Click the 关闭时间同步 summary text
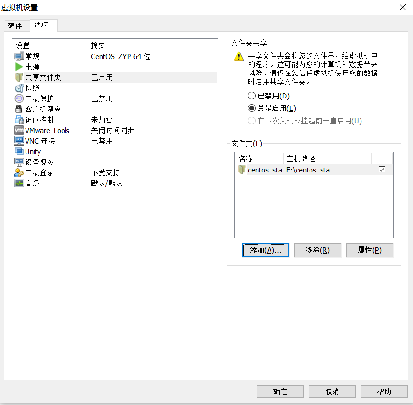The height and width of the screenshot is (405, 413). (113, 130)
